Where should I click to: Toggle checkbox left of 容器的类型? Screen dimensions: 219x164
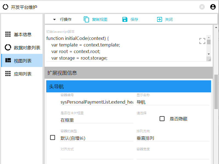(53, 137)
